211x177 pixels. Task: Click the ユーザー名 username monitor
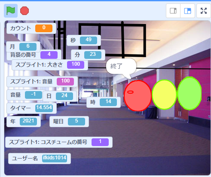(x=40, y=159)
